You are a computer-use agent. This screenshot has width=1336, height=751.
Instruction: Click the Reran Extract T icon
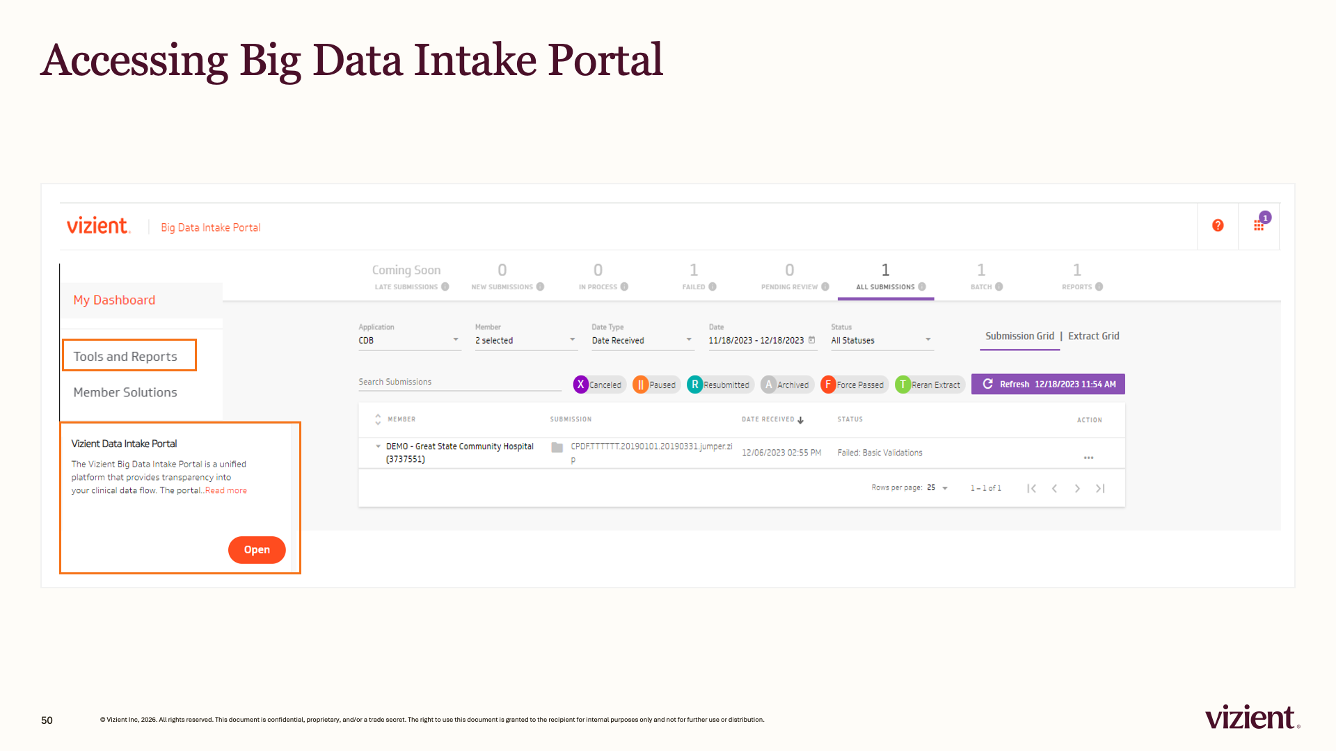pos(902,385)
